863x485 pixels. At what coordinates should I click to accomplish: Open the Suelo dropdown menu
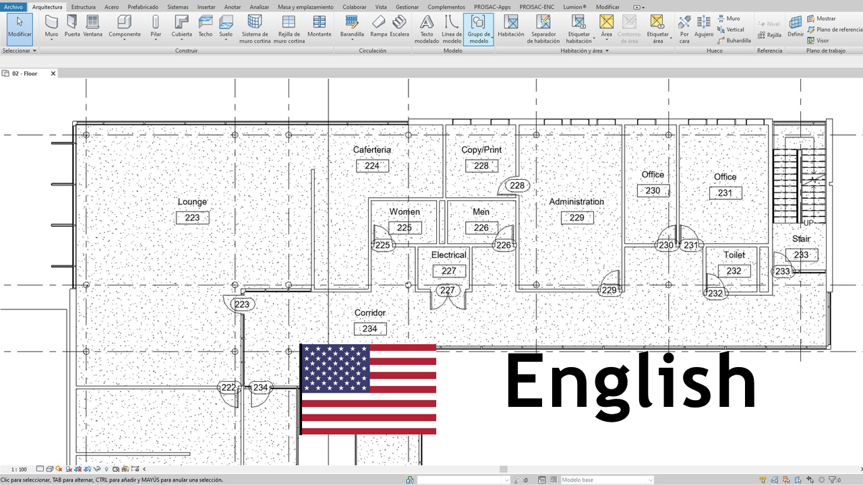226,40
